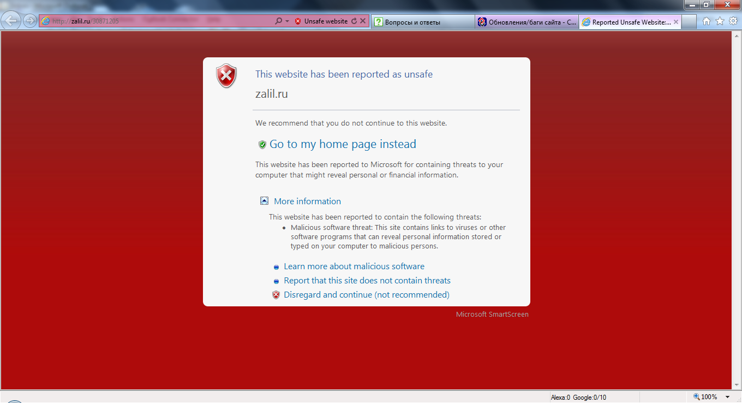Choose Disregard and continue (not recommended)

click(367, 295)
